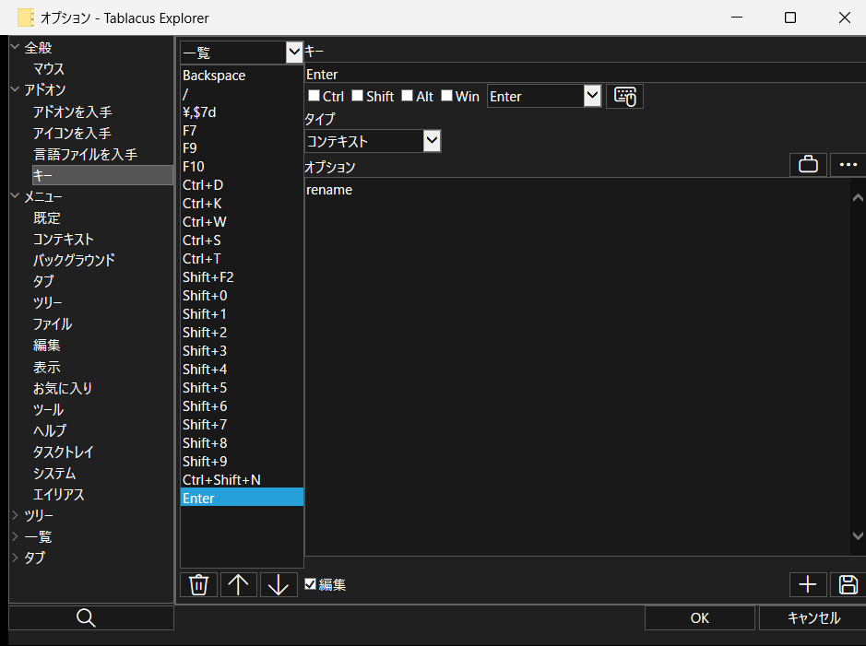Screen dimensions: 866x646
Task: Open the Enter key dropdown
Action: tap(592, 96)
